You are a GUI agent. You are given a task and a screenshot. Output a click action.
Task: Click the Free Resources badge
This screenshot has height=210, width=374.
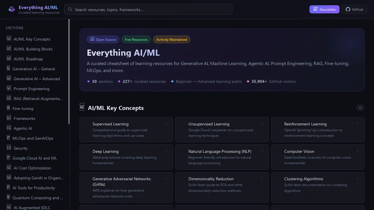coord(136,39)
